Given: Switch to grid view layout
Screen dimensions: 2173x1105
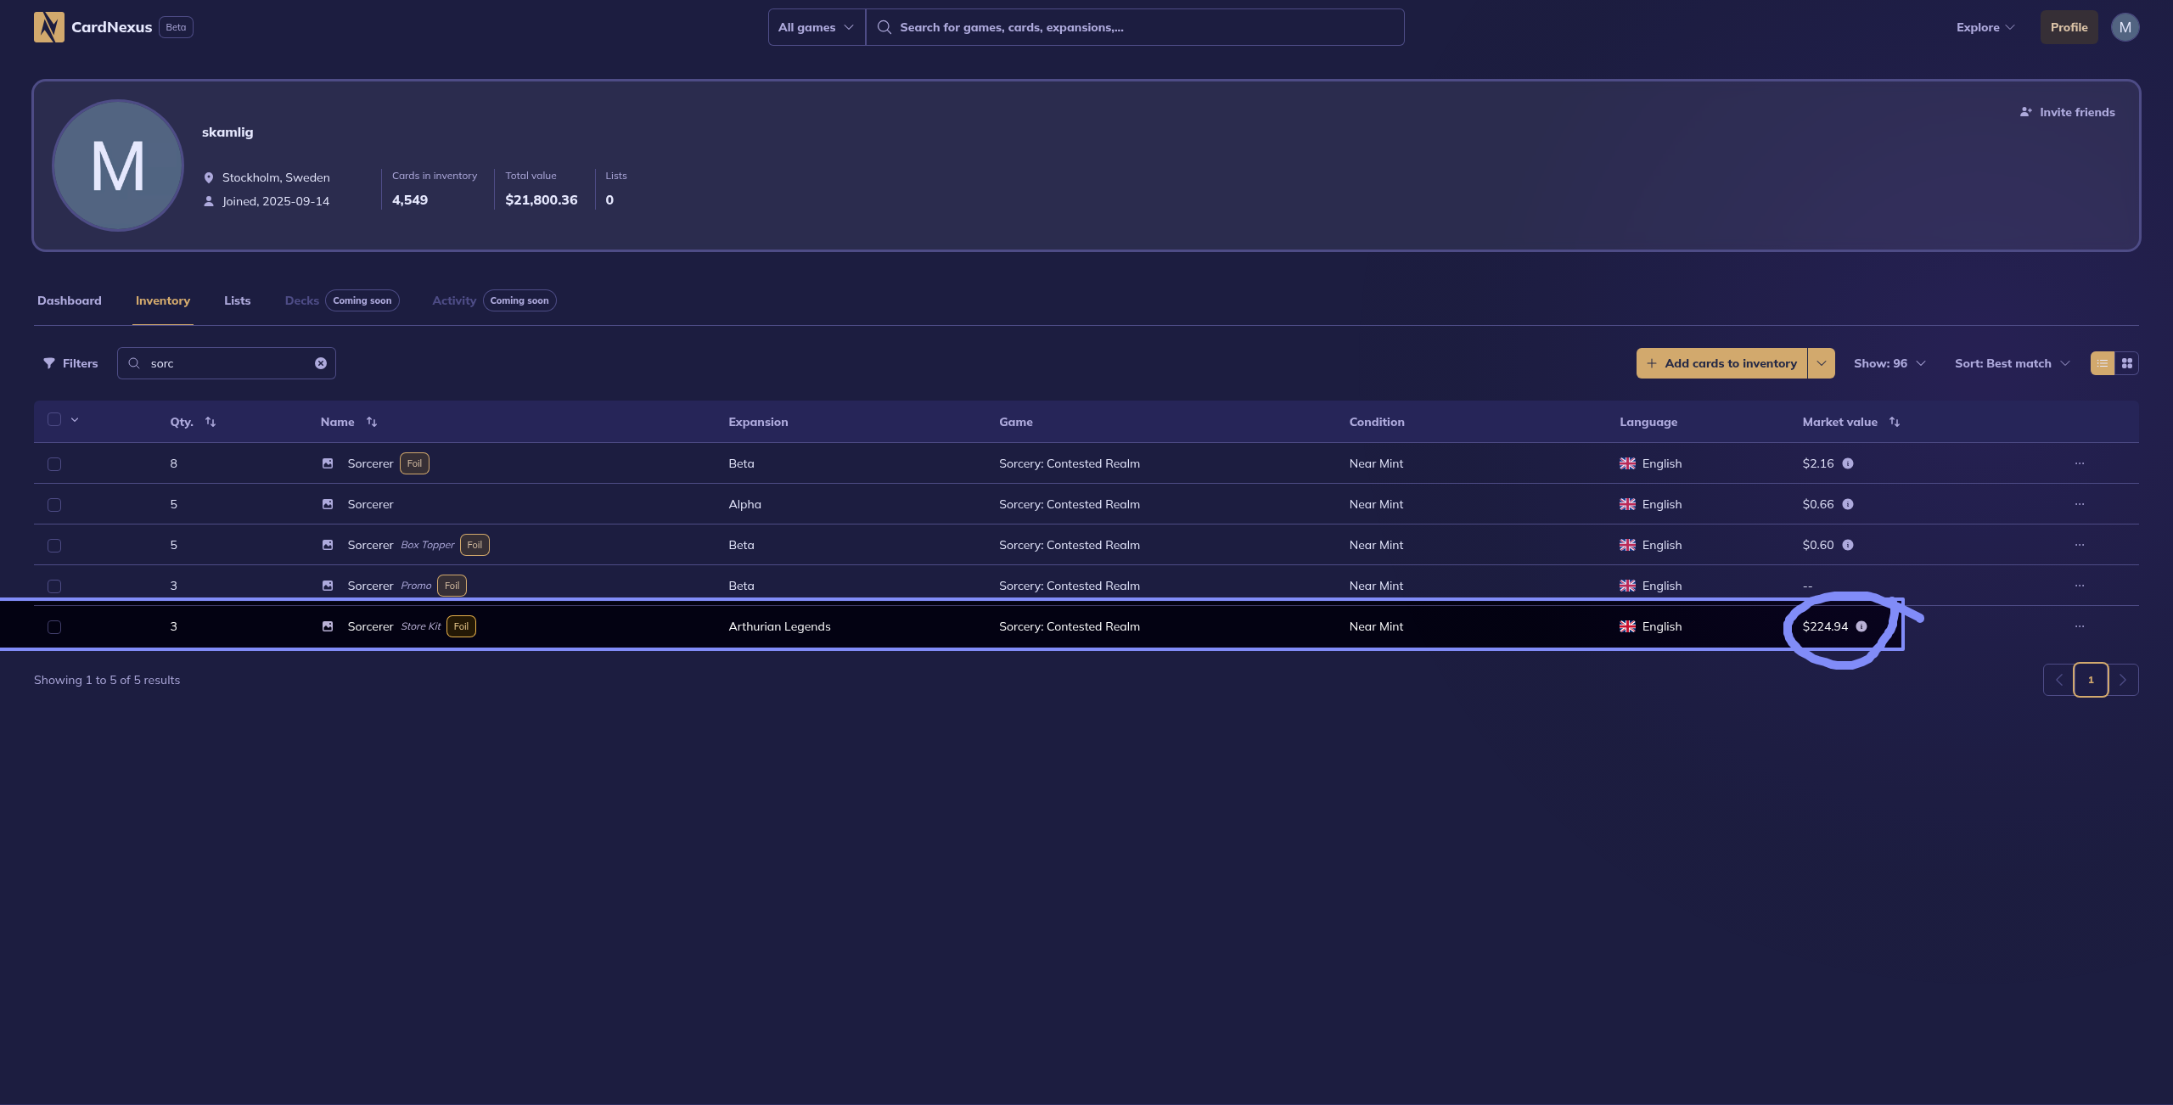Looking at the screenshot, I should [x=2126, y=363].
